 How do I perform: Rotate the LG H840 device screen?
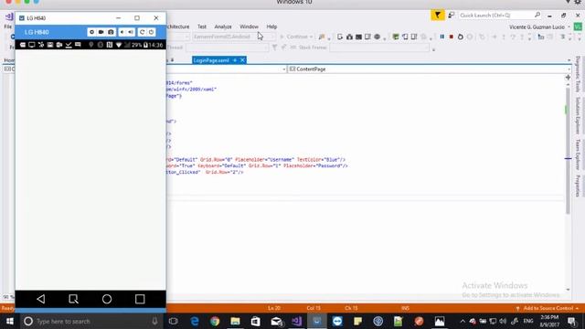click(x=142, y=32)
